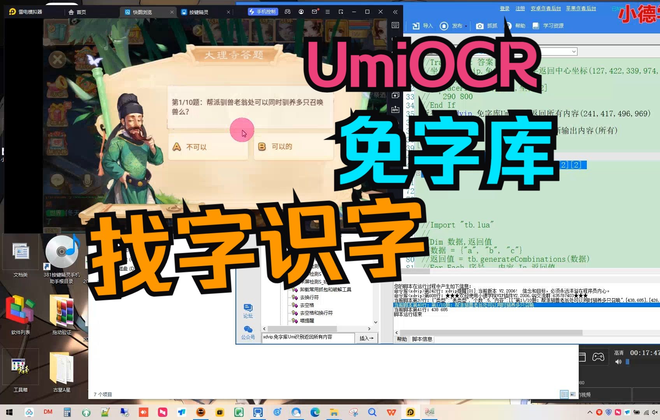
Task: Adjust the volume slider beside the speaker icon
Action: 627,361
